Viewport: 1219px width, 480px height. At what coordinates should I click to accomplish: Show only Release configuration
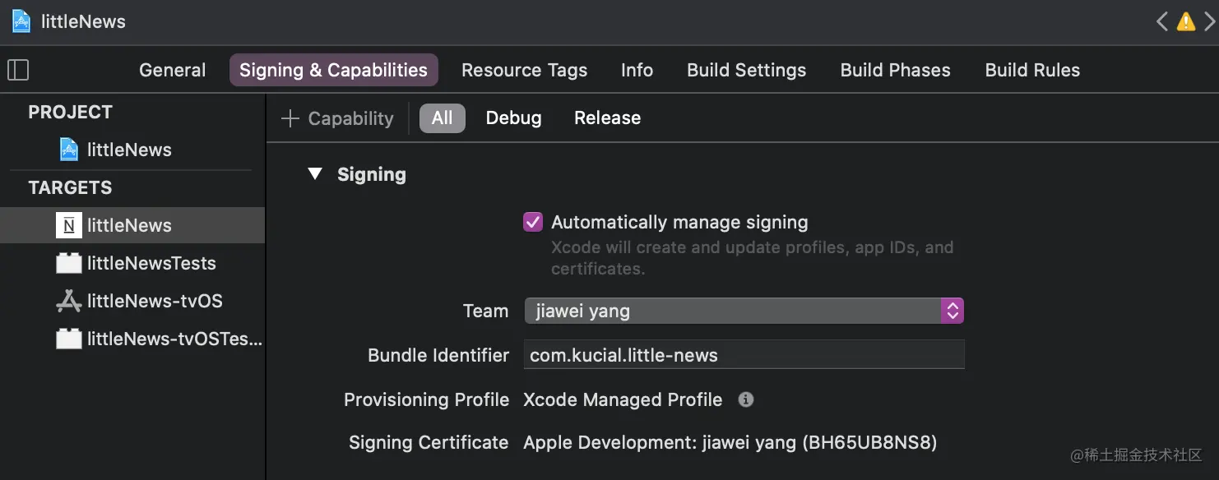click(x=607, y=118)
